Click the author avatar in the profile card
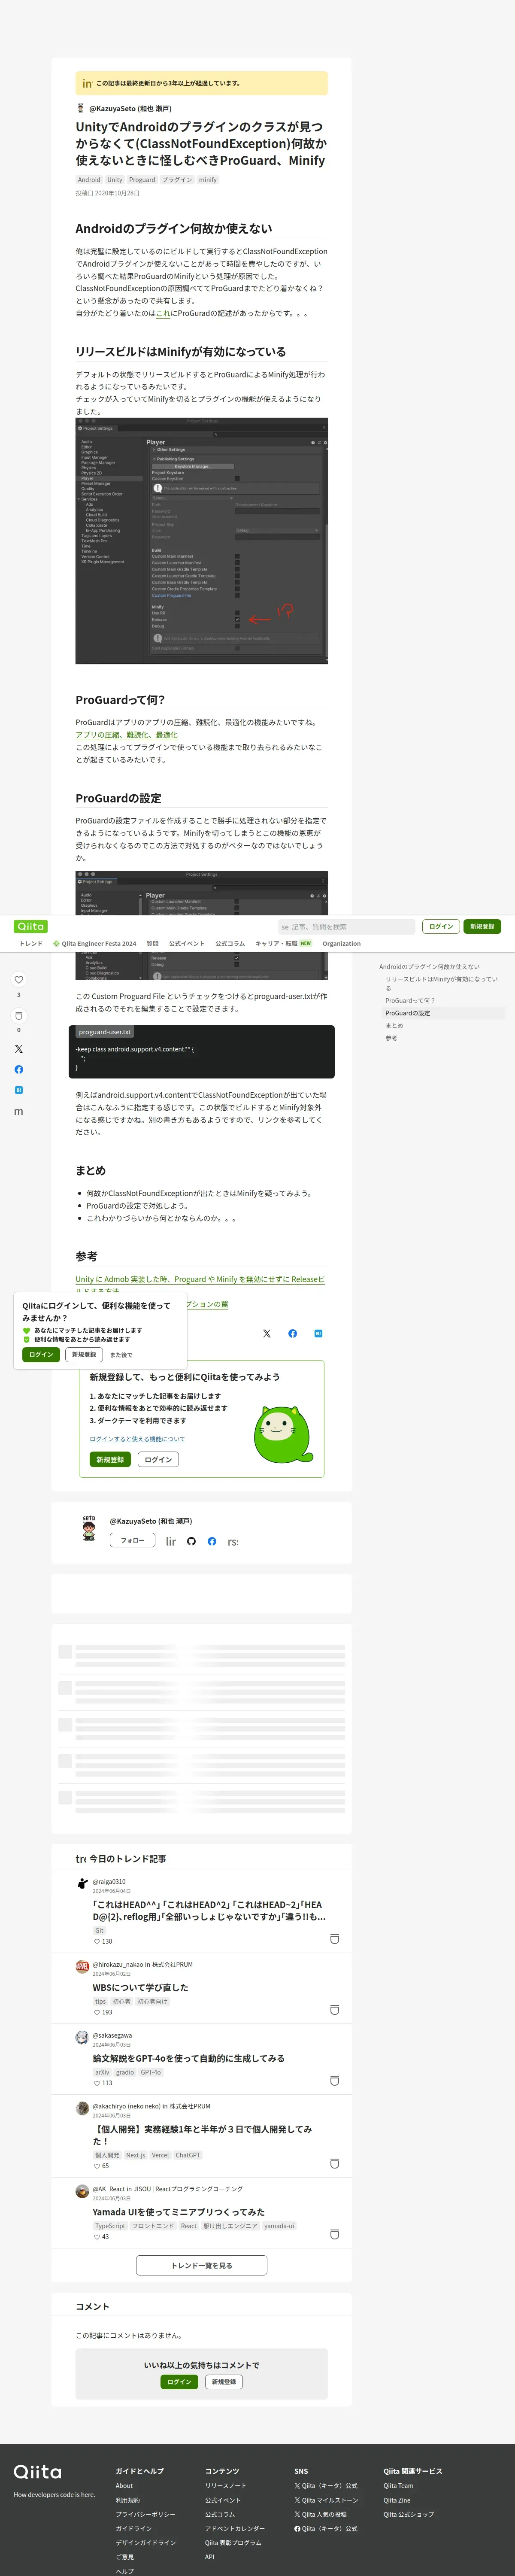The image size is (515, 2576). pyautogui.click(x=89, y=1529)
